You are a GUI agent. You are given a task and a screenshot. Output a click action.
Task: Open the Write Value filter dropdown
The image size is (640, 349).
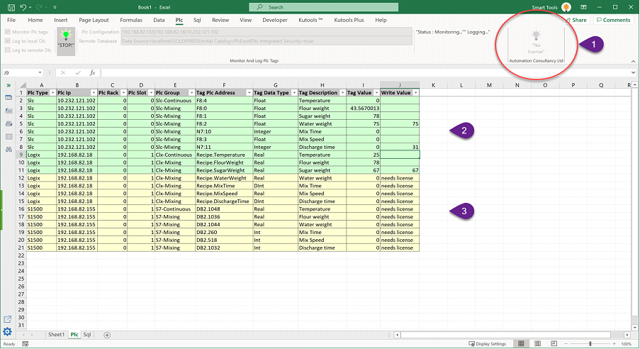click(x=415, y=93)
